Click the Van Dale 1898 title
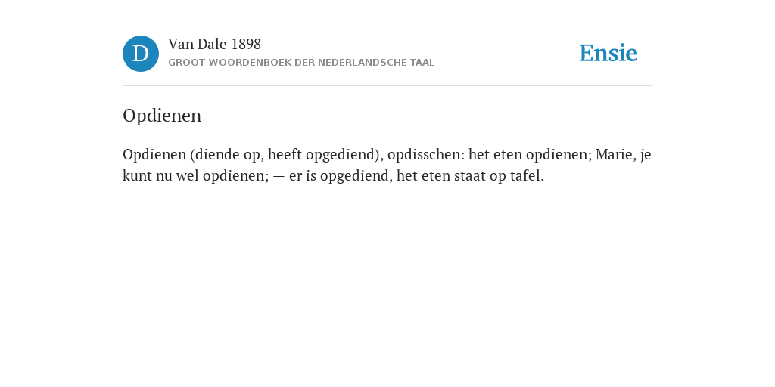 tap(214, 45)
